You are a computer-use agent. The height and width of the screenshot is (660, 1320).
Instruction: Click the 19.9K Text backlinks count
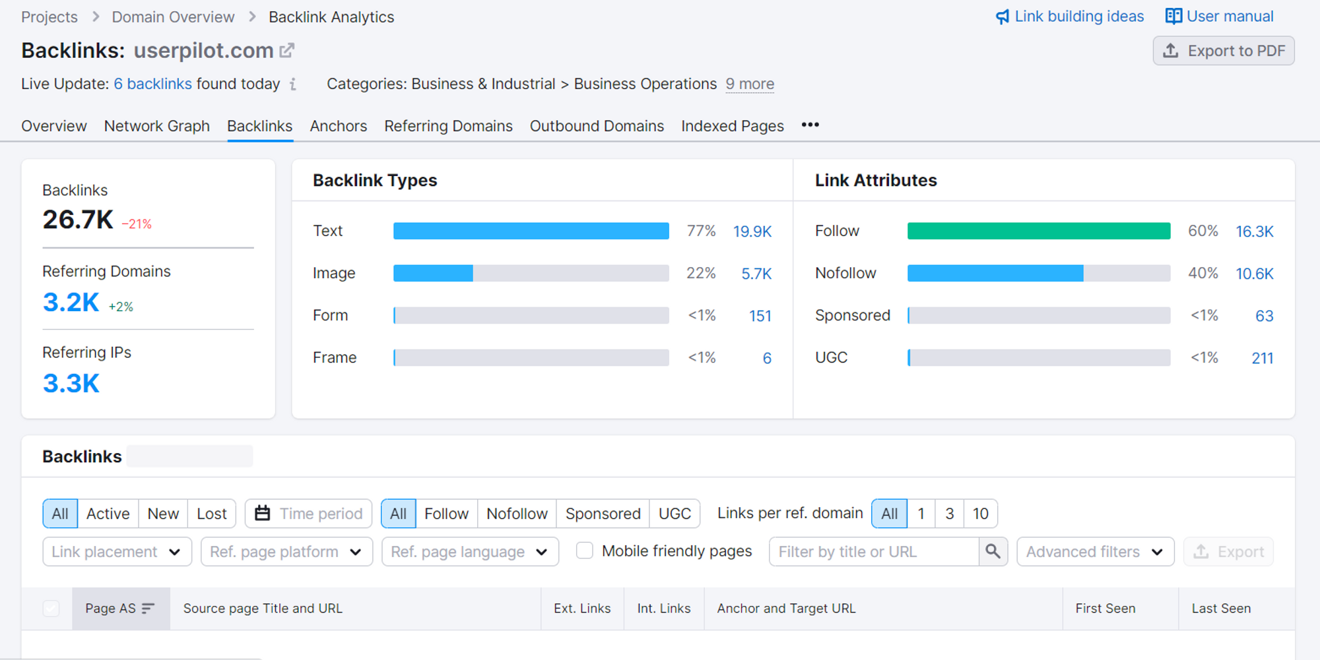click(x=752, y=231)
